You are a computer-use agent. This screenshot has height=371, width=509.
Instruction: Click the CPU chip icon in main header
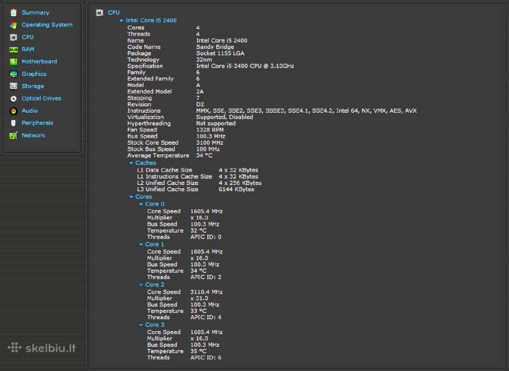coord(100,13)
